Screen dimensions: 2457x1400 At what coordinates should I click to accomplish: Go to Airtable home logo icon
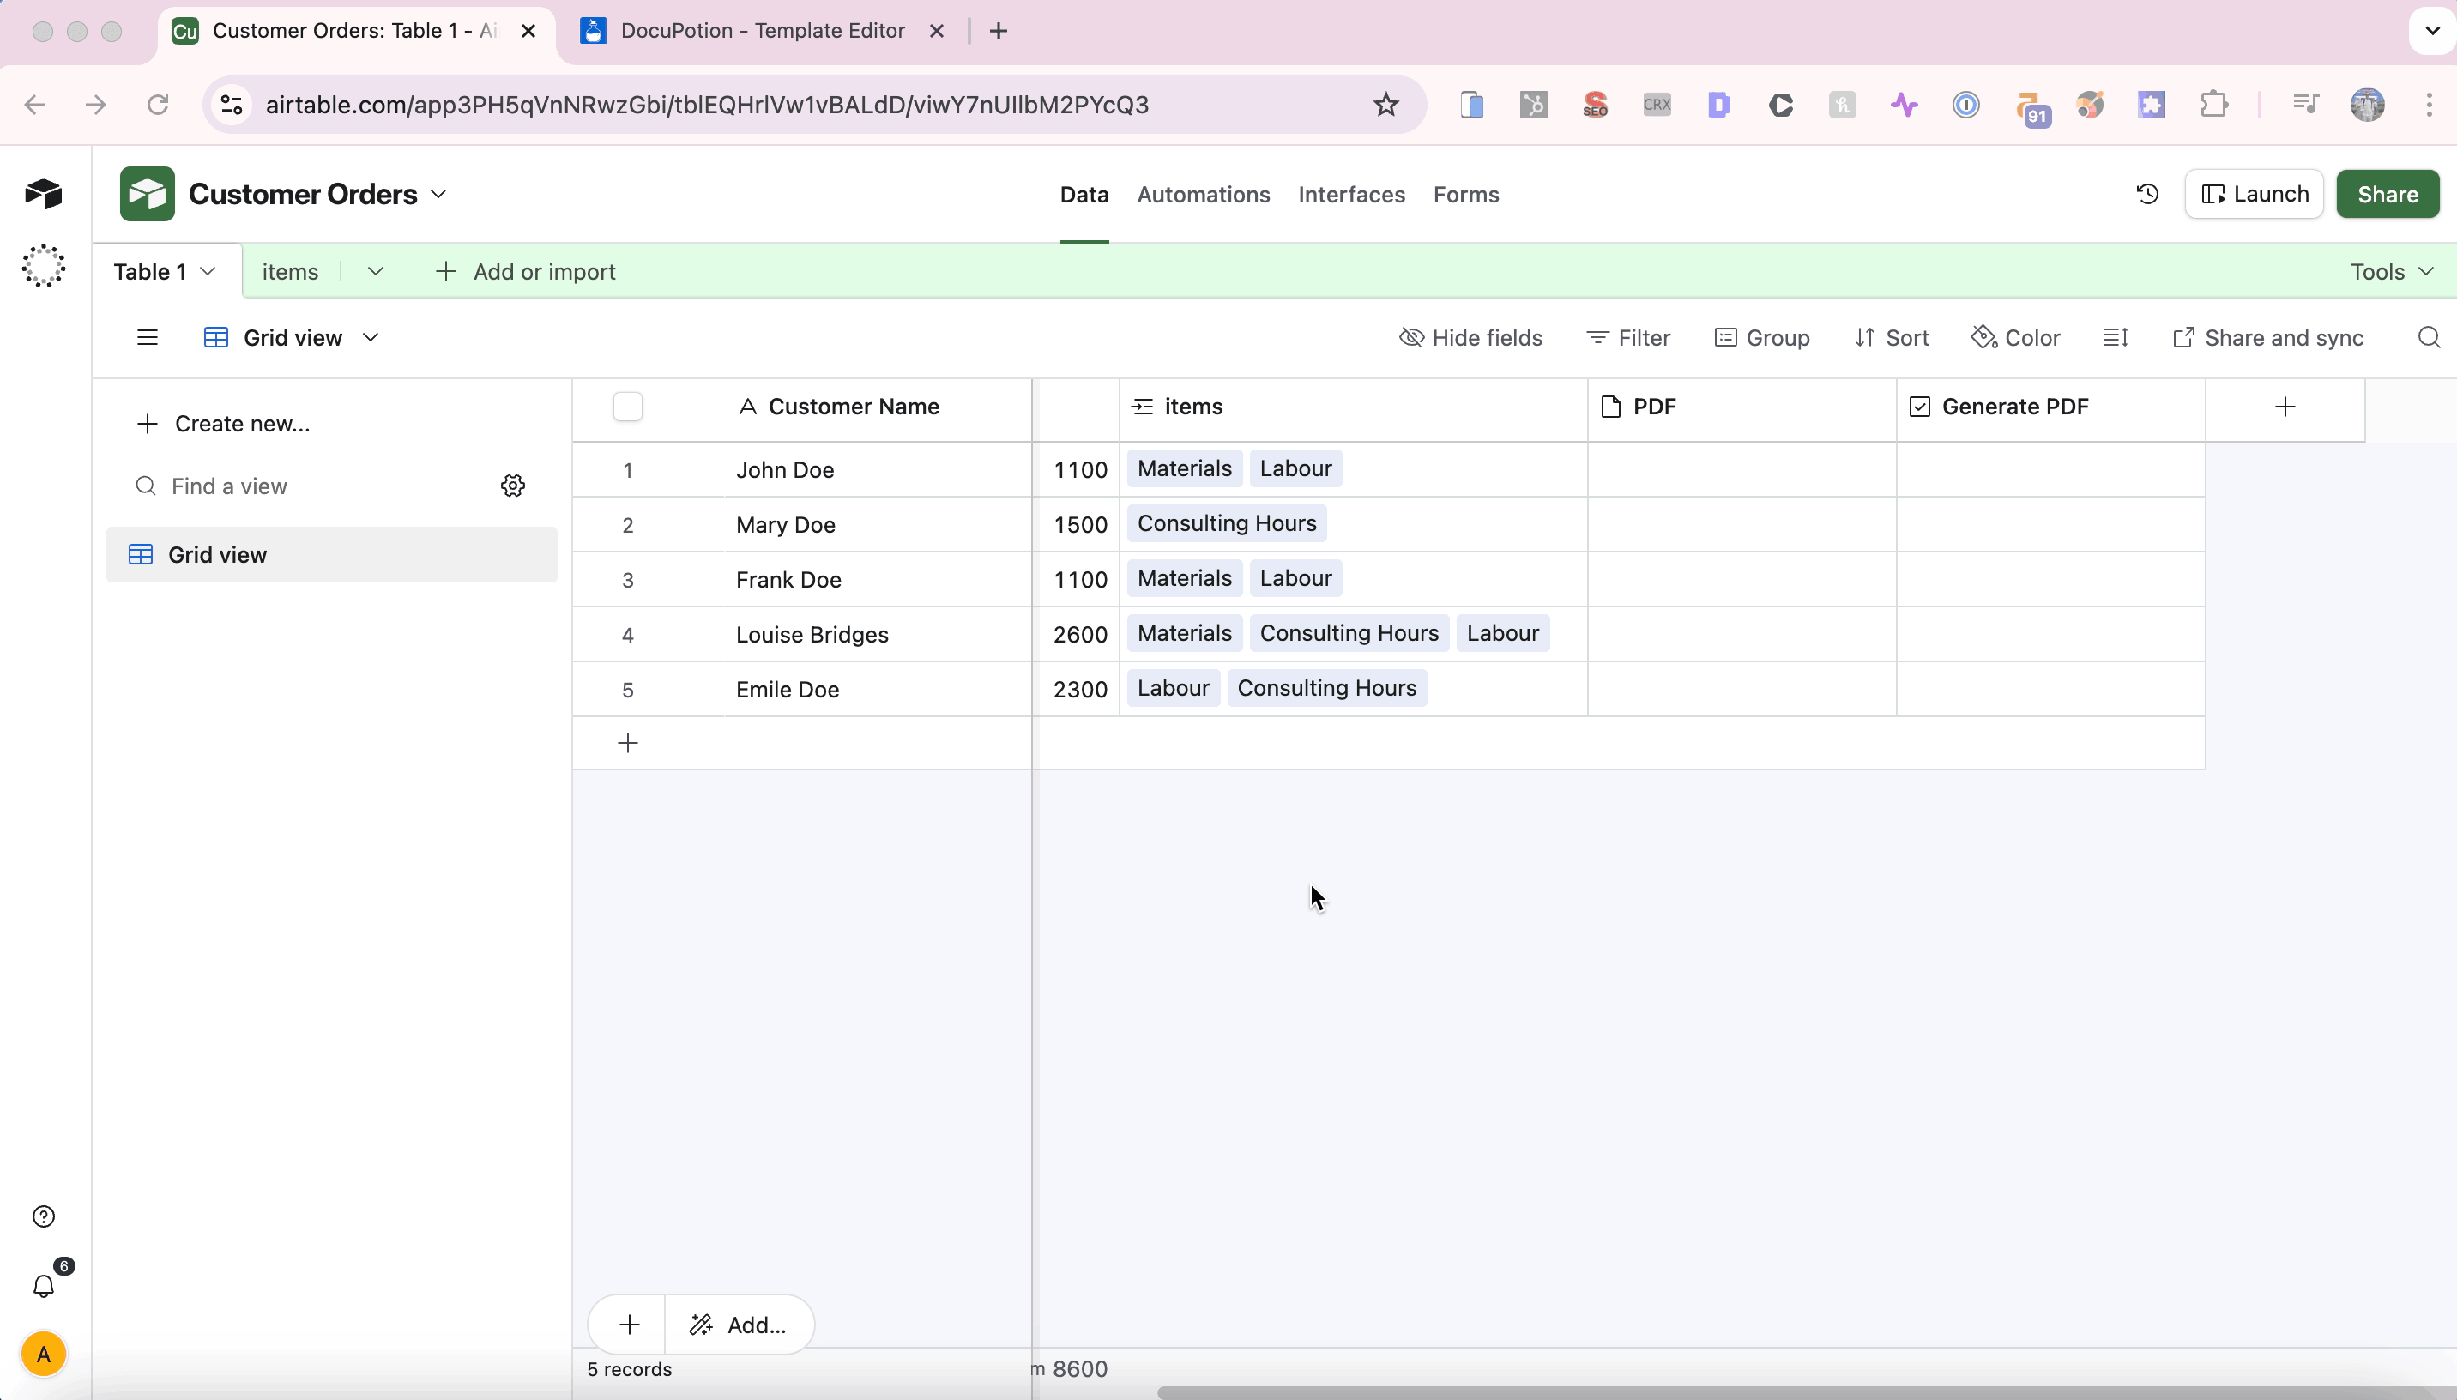[43, 194]
